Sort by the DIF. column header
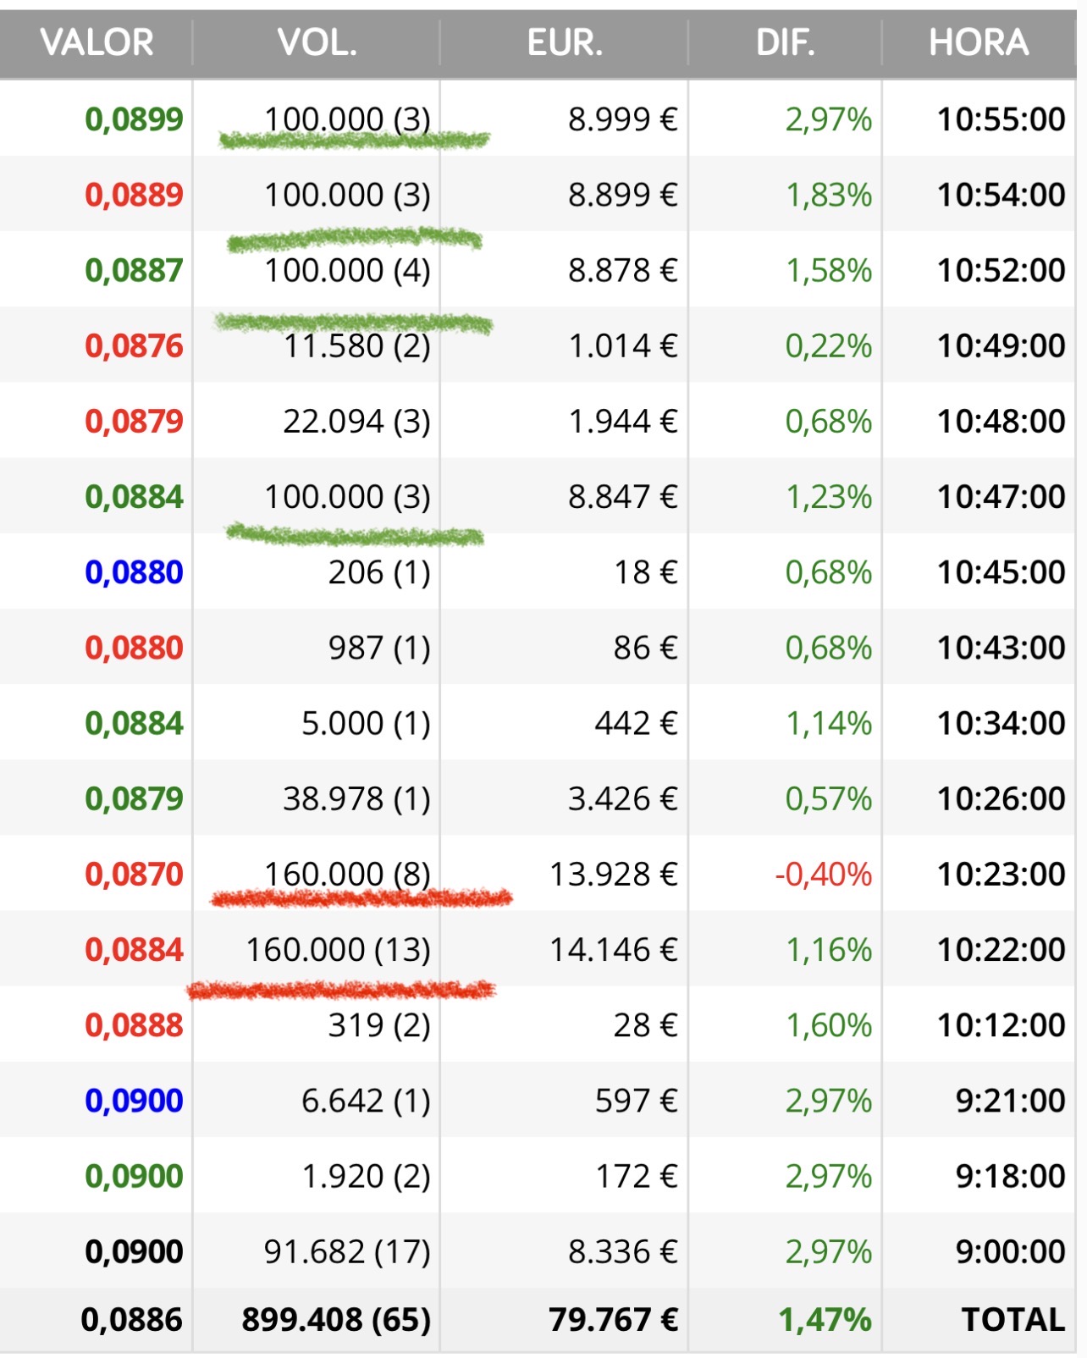This screenshot has width=1087, height=1358. pos(786,42)
